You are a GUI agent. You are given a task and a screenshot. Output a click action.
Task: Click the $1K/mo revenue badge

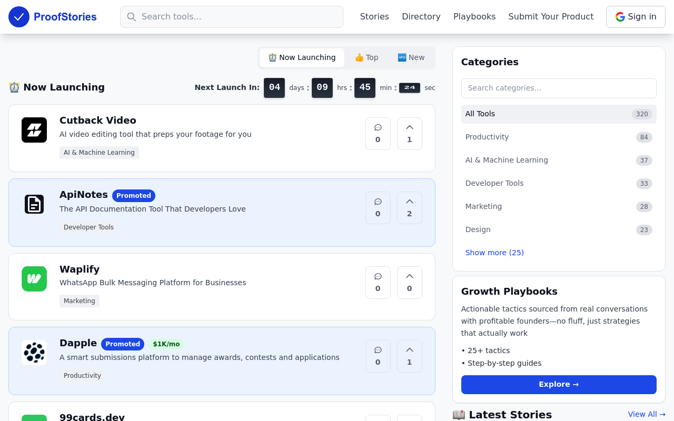166,344
